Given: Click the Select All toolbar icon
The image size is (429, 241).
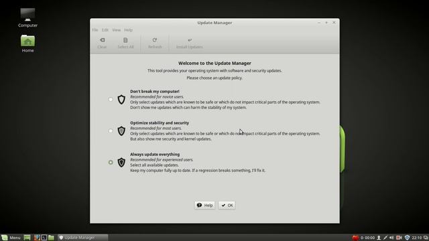Looking at the screenshot, I should click(125, 40).
